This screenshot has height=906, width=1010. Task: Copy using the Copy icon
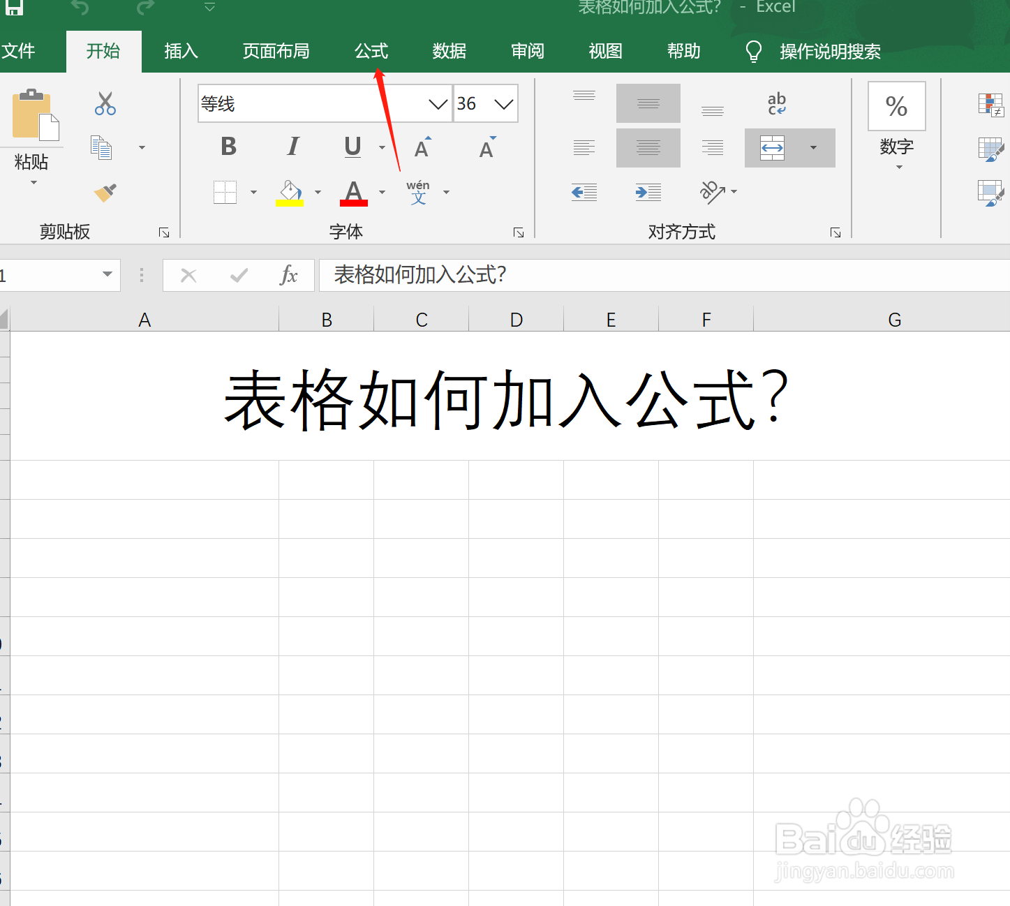(101, 148)
